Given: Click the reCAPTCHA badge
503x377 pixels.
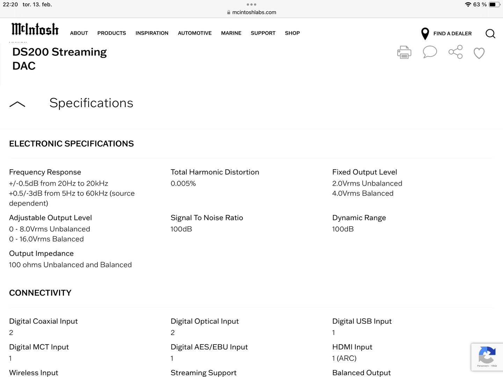Looking at the screenshot, I should pos(487,357).
